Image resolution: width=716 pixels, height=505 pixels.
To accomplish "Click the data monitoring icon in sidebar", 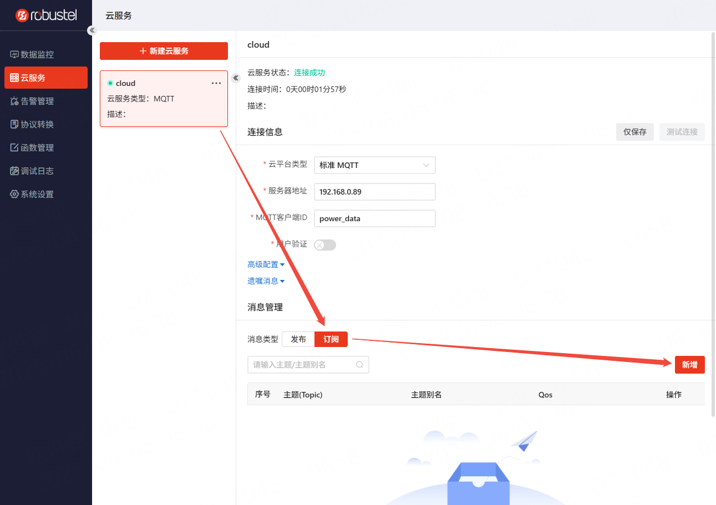I will [x=14, y=54].
